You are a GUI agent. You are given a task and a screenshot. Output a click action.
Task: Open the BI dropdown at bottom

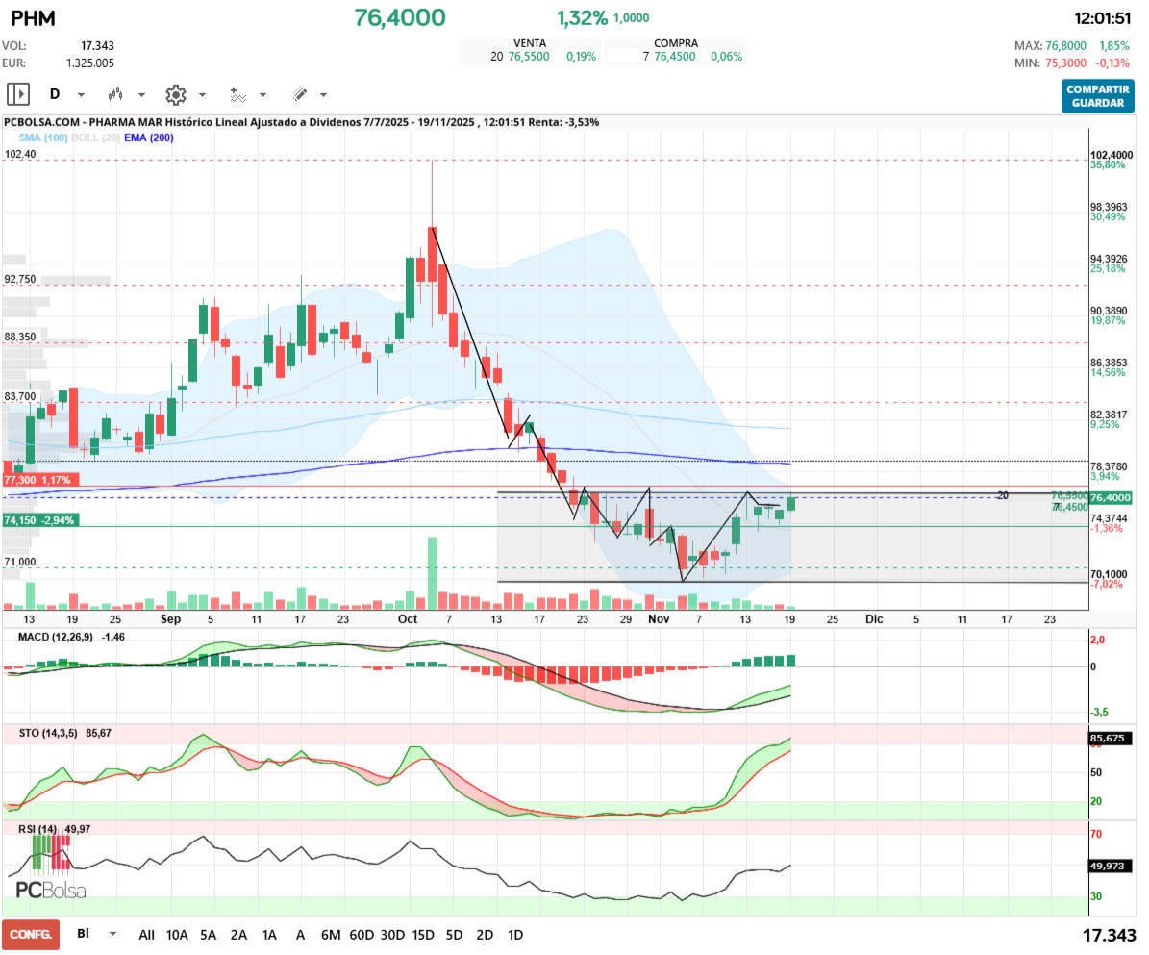pyautogui.click(x=113, y=934)
